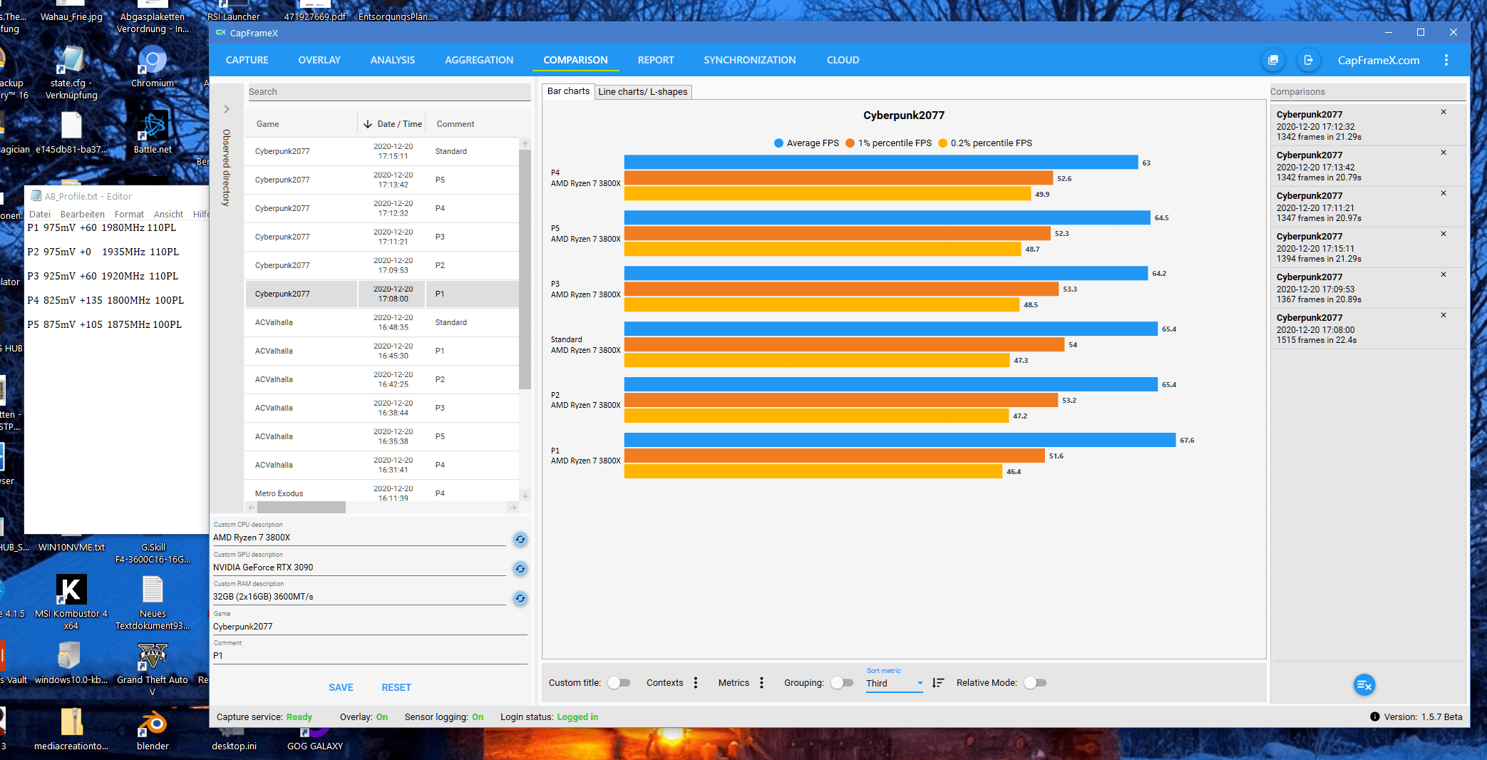Open Ansicht menu in AB_Profile.txt Editor

168,214
